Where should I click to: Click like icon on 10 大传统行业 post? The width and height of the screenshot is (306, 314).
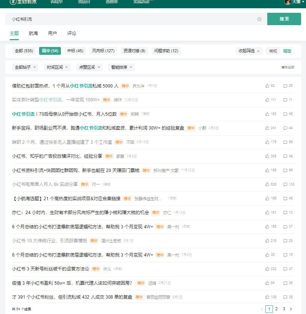coord(267,241)
